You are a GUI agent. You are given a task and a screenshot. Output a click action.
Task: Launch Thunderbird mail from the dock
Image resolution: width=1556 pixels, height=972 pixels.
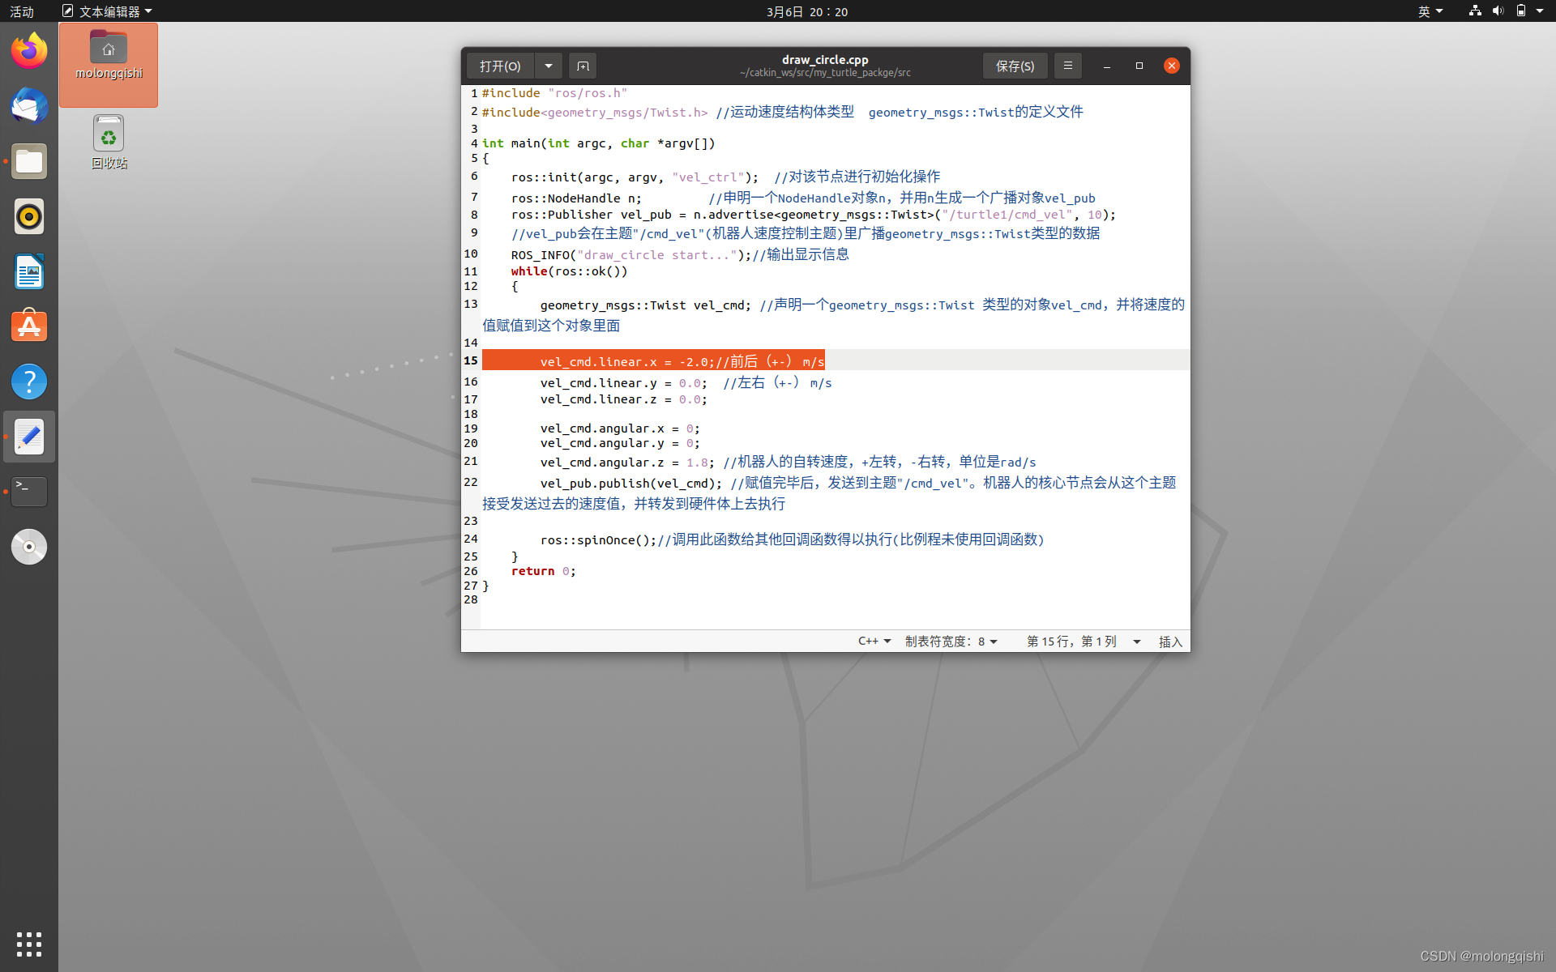click(29, 106)
